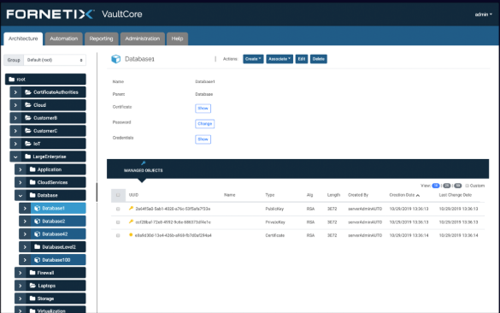This screenshot has width=500, height=313.
Task: Click the key icon on PublicKey row
Action: [x=131, y=209]
